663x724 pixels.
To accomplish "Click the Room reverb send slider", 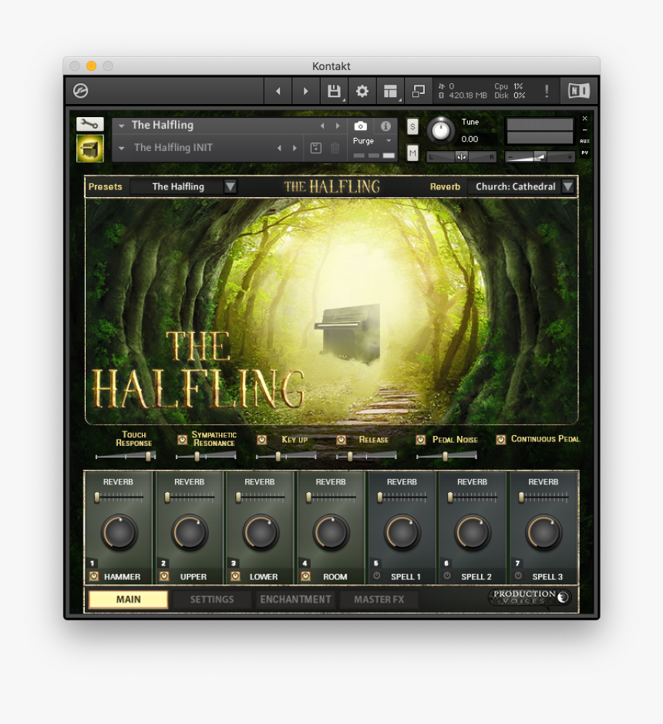I will pyautogui.click(x=331, y=498).
